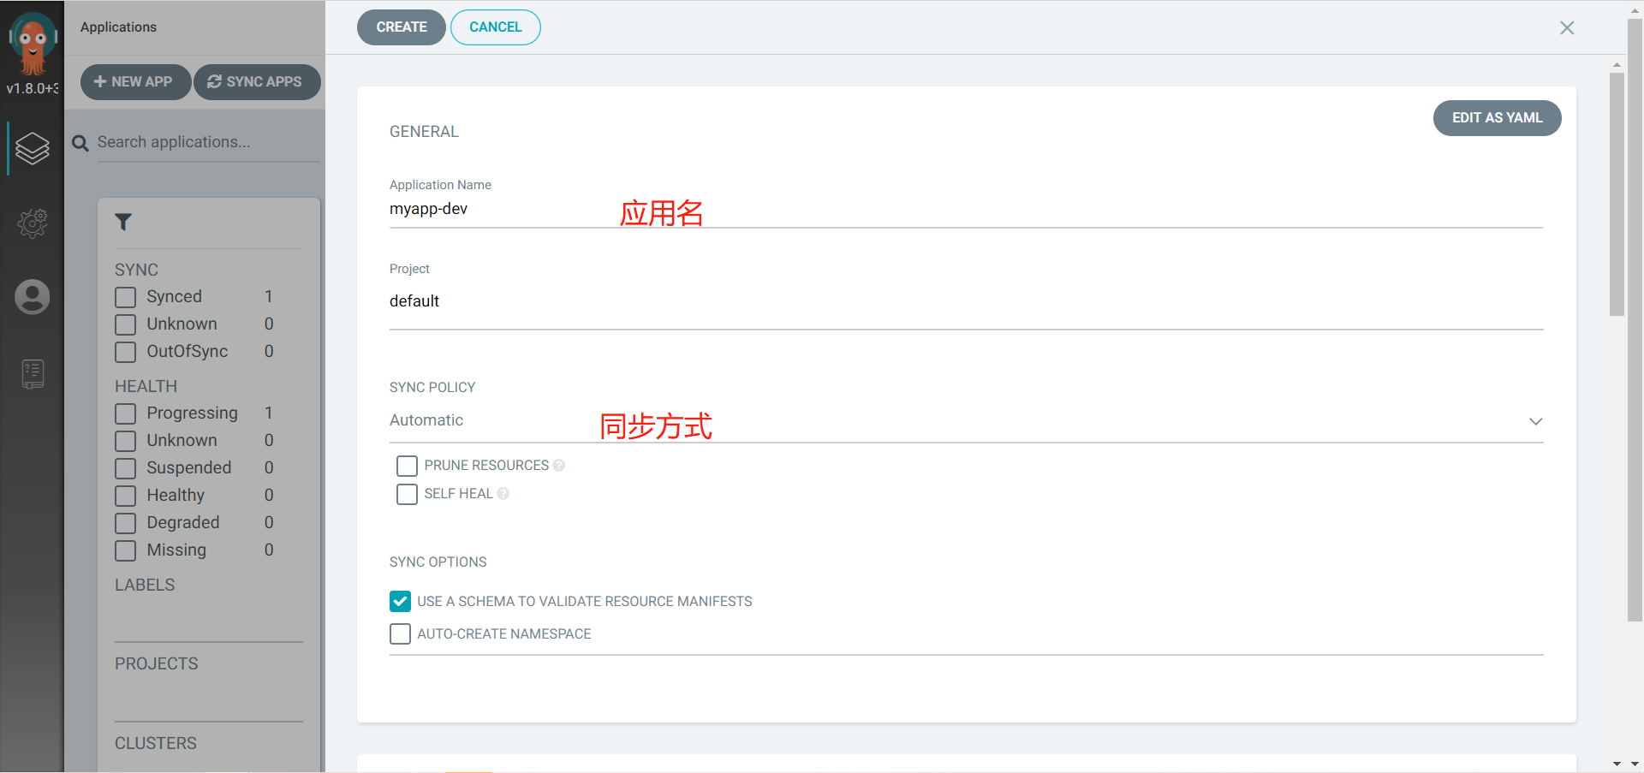Open the Settings gear icon in sidebar
The image size is (1644, 773).
tap(33, 223)
